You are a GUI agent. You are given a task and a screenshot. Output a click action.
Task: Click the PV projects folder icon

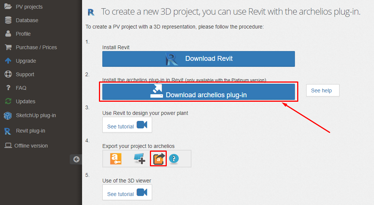8,6
